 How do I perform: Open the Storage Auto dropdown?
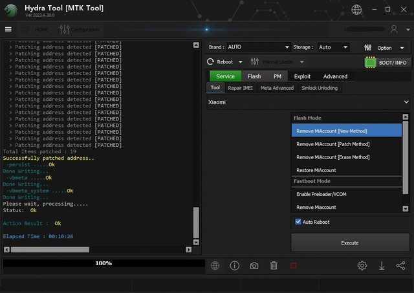334,47
